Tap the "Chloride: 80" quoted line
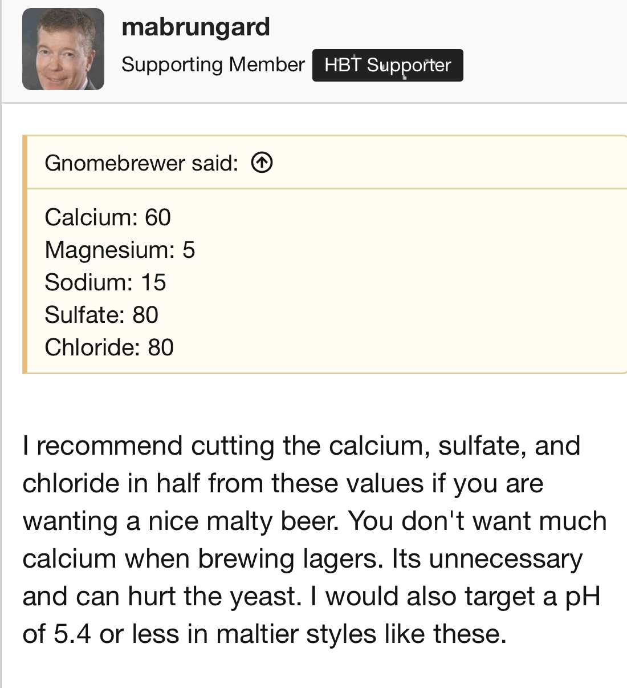This screenshot has width=627, height=688. click(109, 347)
